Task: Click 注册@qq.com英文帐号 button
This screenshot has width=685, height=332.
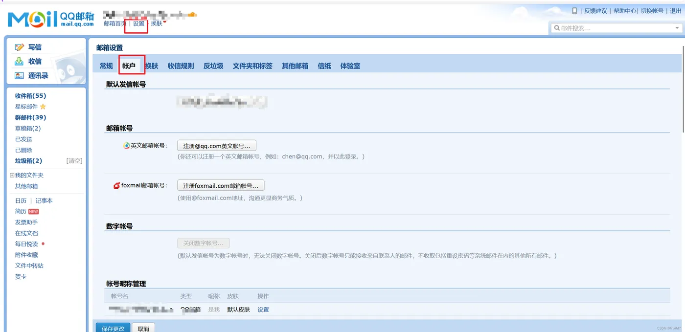Action: click(217, 146)
